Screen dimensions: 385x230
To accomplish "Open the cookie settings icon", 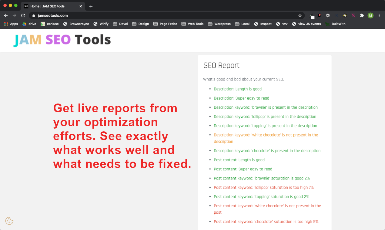I will [x=9, y=221].
